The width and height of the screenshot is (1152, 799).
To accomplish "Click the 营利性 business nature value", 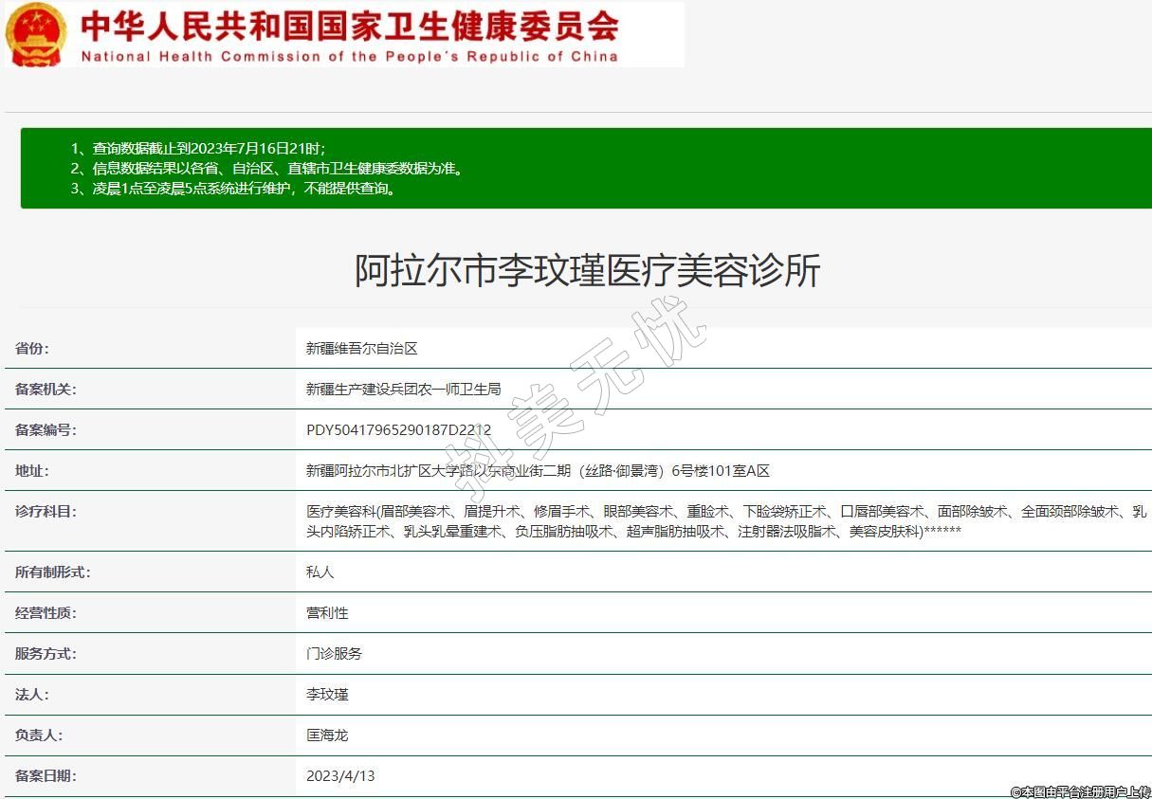I will point(327,613).
